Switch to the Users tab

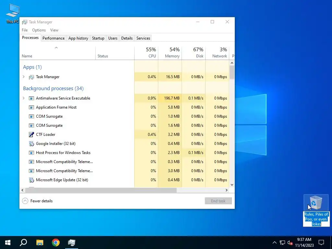point(113,38)
